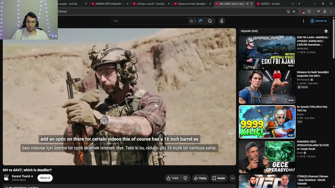Close the m416 gun vs ak 47 tab
The height and width of the screenshot is (188, 335).
click(x=169, y=4)
